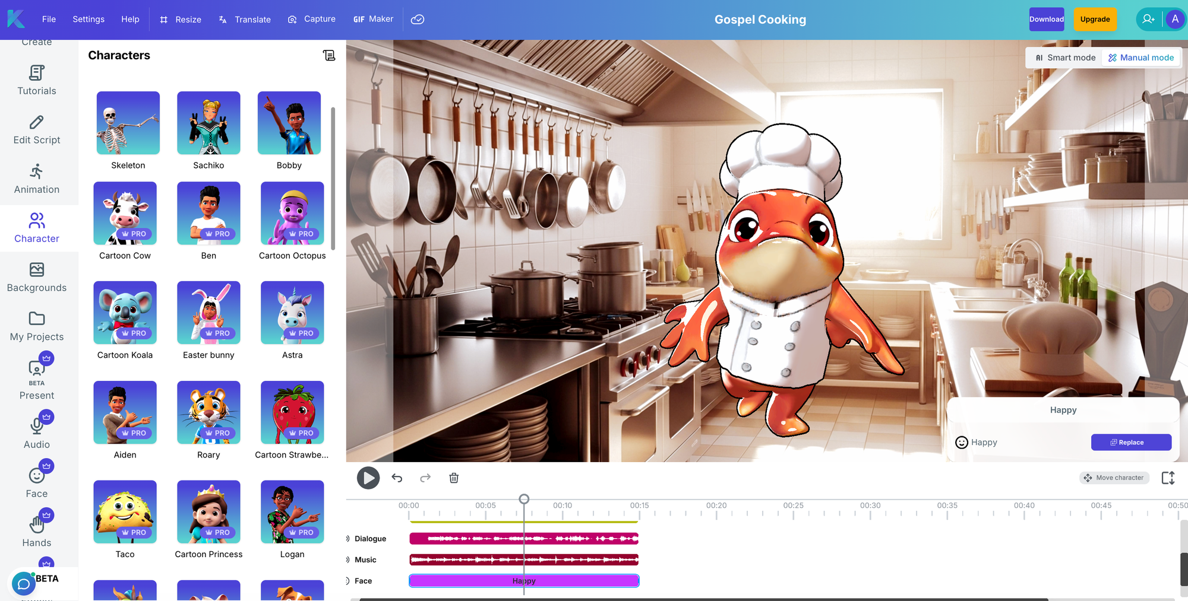Select the Audio tool in the sidebar

point(36,434)
